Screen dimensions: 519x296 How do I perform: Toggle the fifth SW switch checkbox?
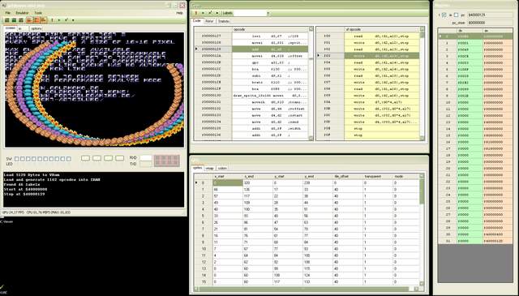point(40,159)
